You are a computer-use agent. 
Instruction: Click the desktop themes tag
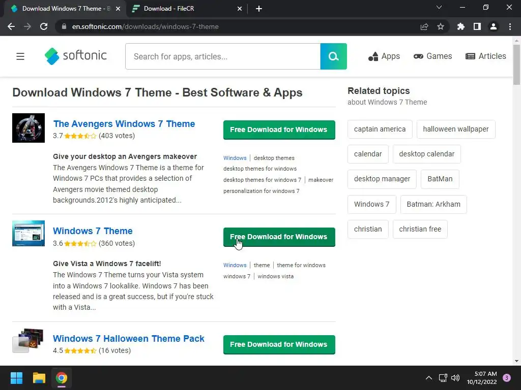click(x=274, y=158)
